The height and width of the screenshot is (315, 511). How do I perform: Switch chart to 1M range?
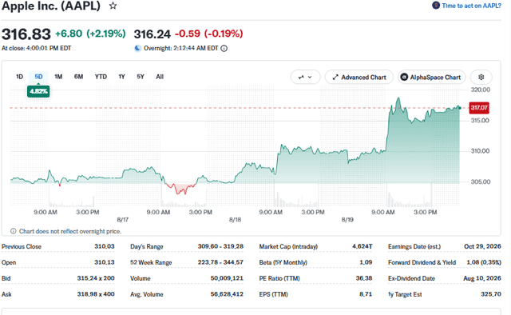point(58,77)
